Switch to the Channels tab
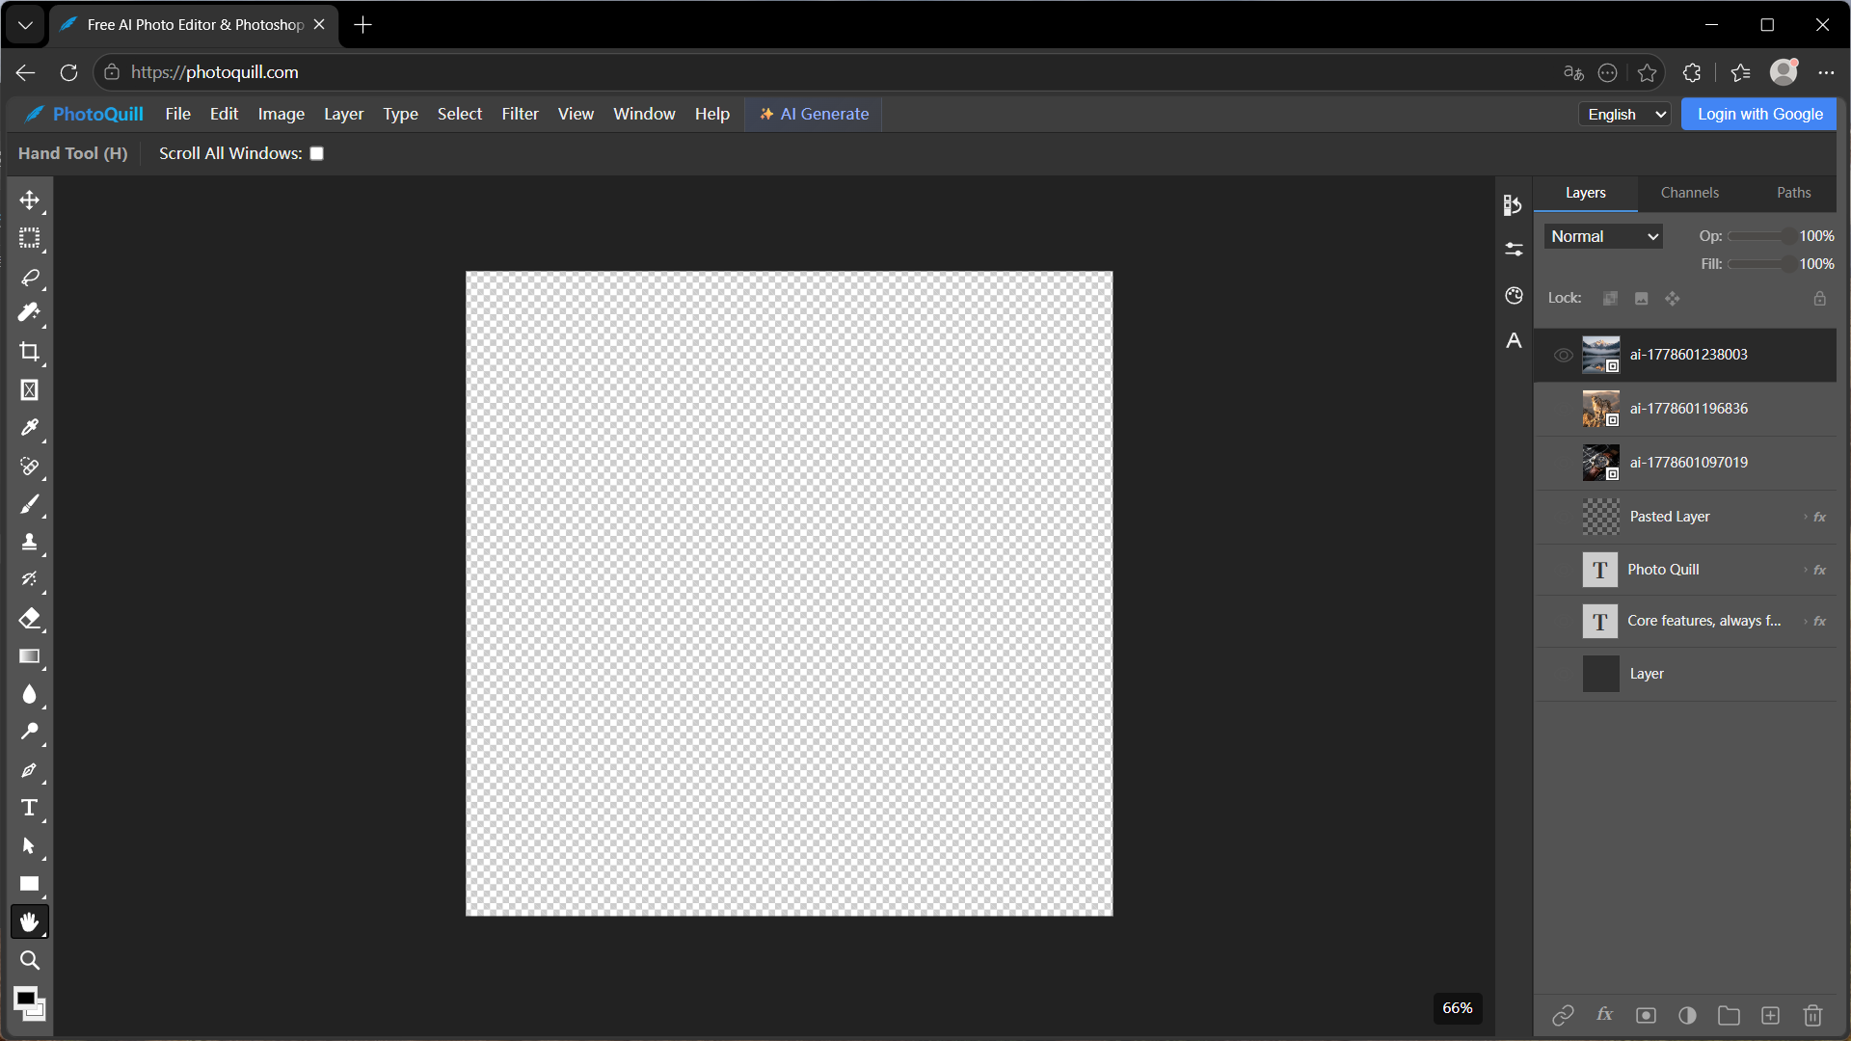The height and width of the screenshot is (1041, 1851). click(x=1689, y=193)
